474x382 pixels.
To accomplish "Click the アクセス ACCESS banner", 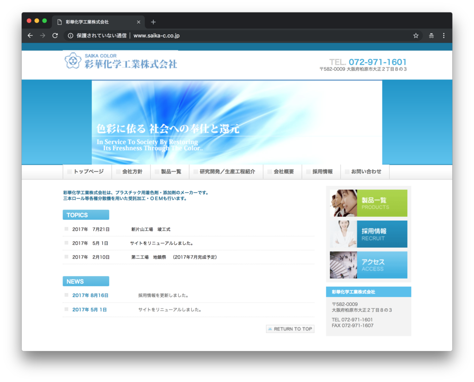I will tap(368, 265).
